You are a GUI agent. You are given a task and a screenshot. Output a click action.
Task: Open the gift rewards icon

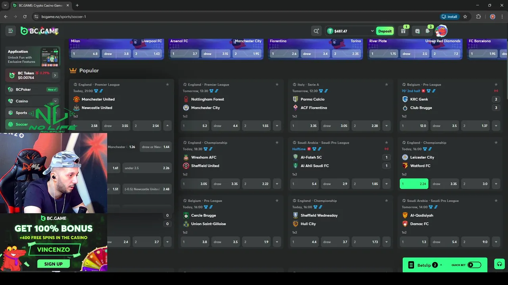[403, 31]
